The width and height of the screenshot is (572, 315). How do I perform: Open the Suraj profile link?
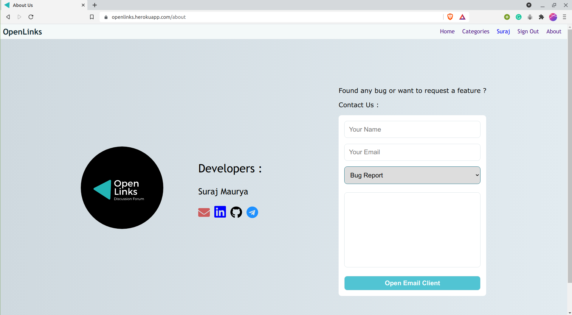pos(503,31)
